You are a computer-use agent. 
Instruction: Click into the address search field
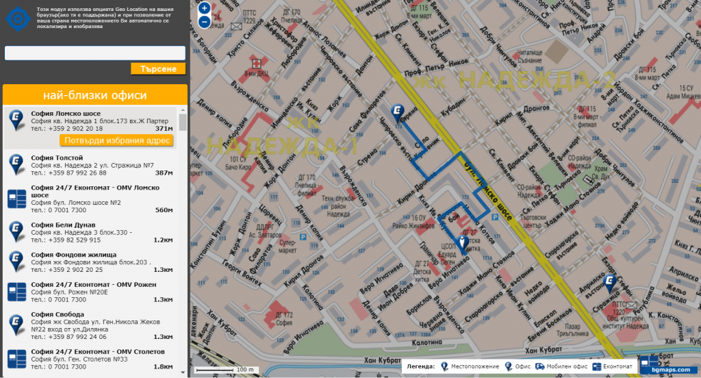[x=95, y=53]
